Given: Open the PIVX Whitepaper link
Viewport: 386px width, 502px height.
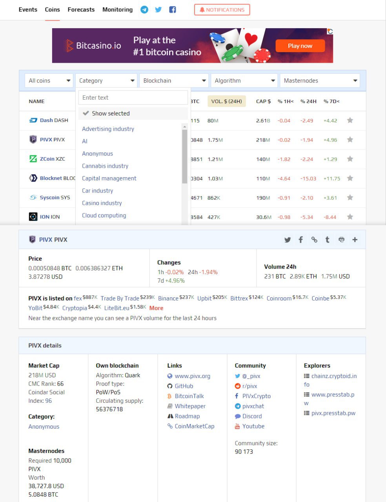Looking at the screenshot, I should 190,406.
